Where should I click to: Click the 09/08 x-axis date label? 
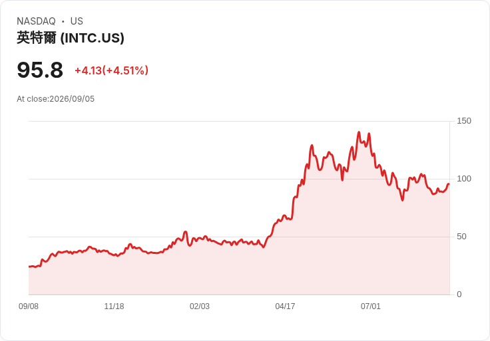coord(29,306)
